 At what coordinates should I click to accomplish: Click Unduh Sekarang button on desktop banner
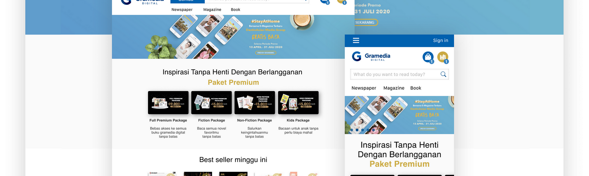click(266, 53)
